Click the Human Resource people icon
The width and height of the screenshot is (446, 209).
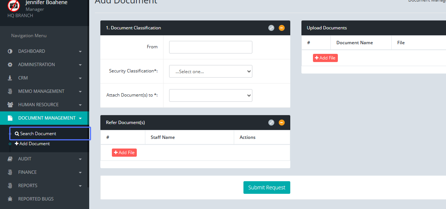[x=10, y=105]
